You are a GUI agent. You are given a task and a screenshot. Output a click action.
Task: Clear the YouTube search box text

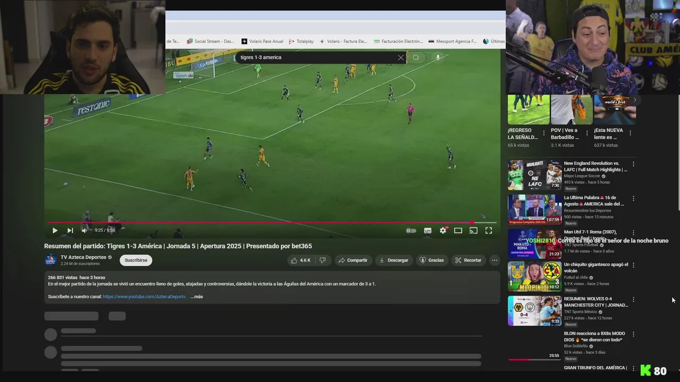[x=401, y=57]
